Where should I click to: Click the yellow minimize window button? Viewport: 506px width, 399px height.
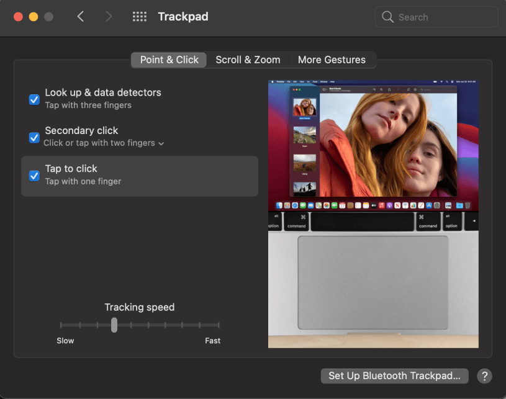34,17
